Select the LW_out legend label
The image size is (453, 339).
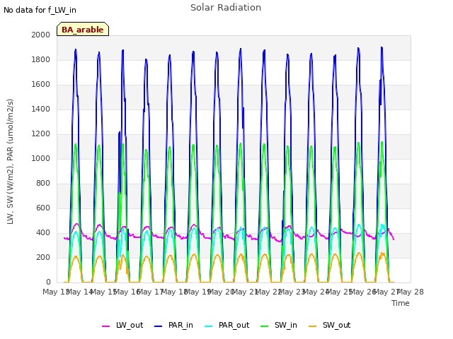(130, 325)
